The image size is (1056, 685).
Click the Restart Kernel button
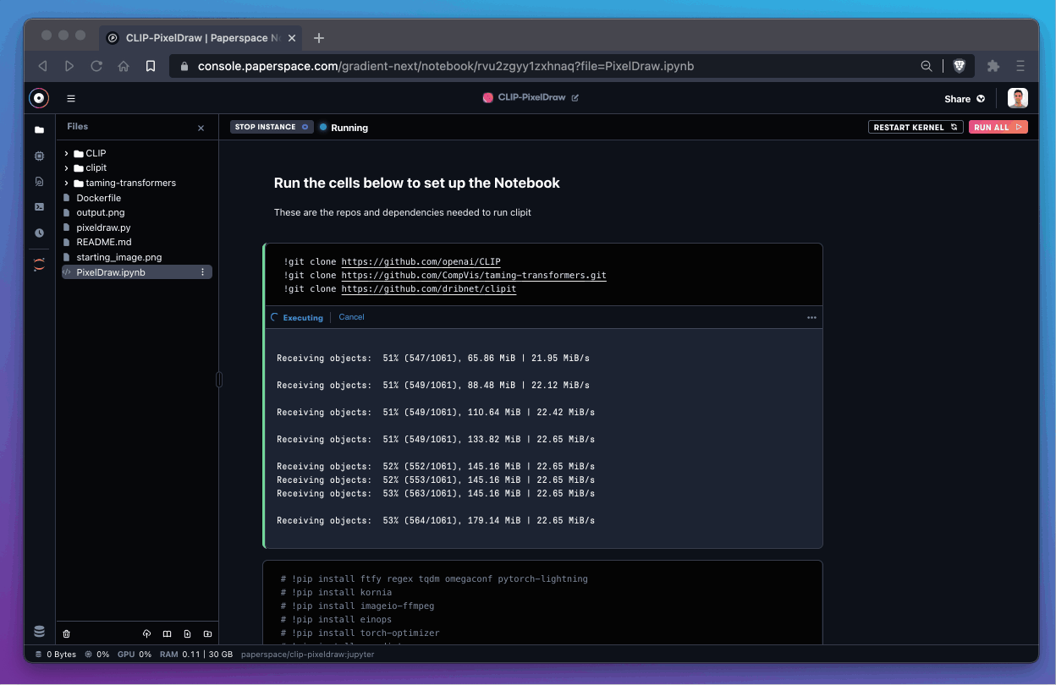point(916,128)
